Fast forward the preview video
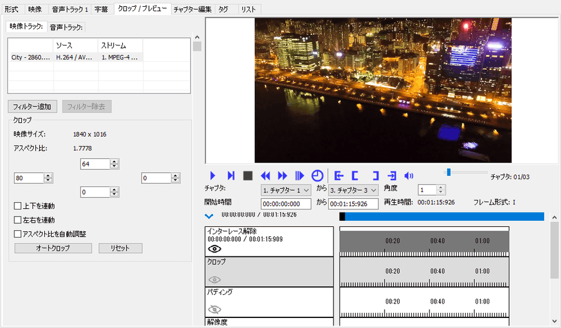 282,175
